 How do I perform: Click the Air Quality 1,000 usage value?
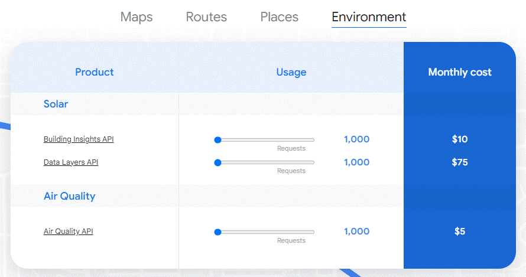(x=356, y=232)
